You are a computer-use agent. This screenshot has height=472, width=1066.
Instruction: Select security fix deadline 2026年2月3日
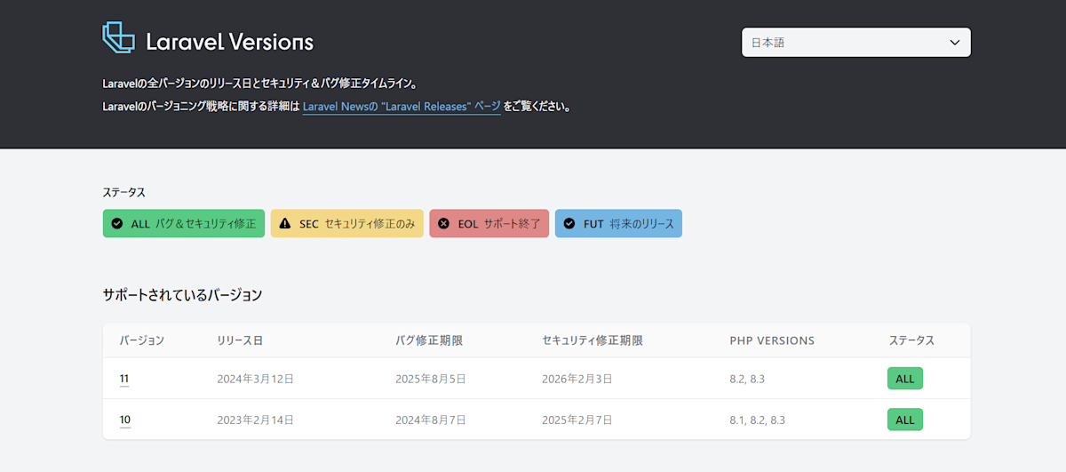pos(577,379)
